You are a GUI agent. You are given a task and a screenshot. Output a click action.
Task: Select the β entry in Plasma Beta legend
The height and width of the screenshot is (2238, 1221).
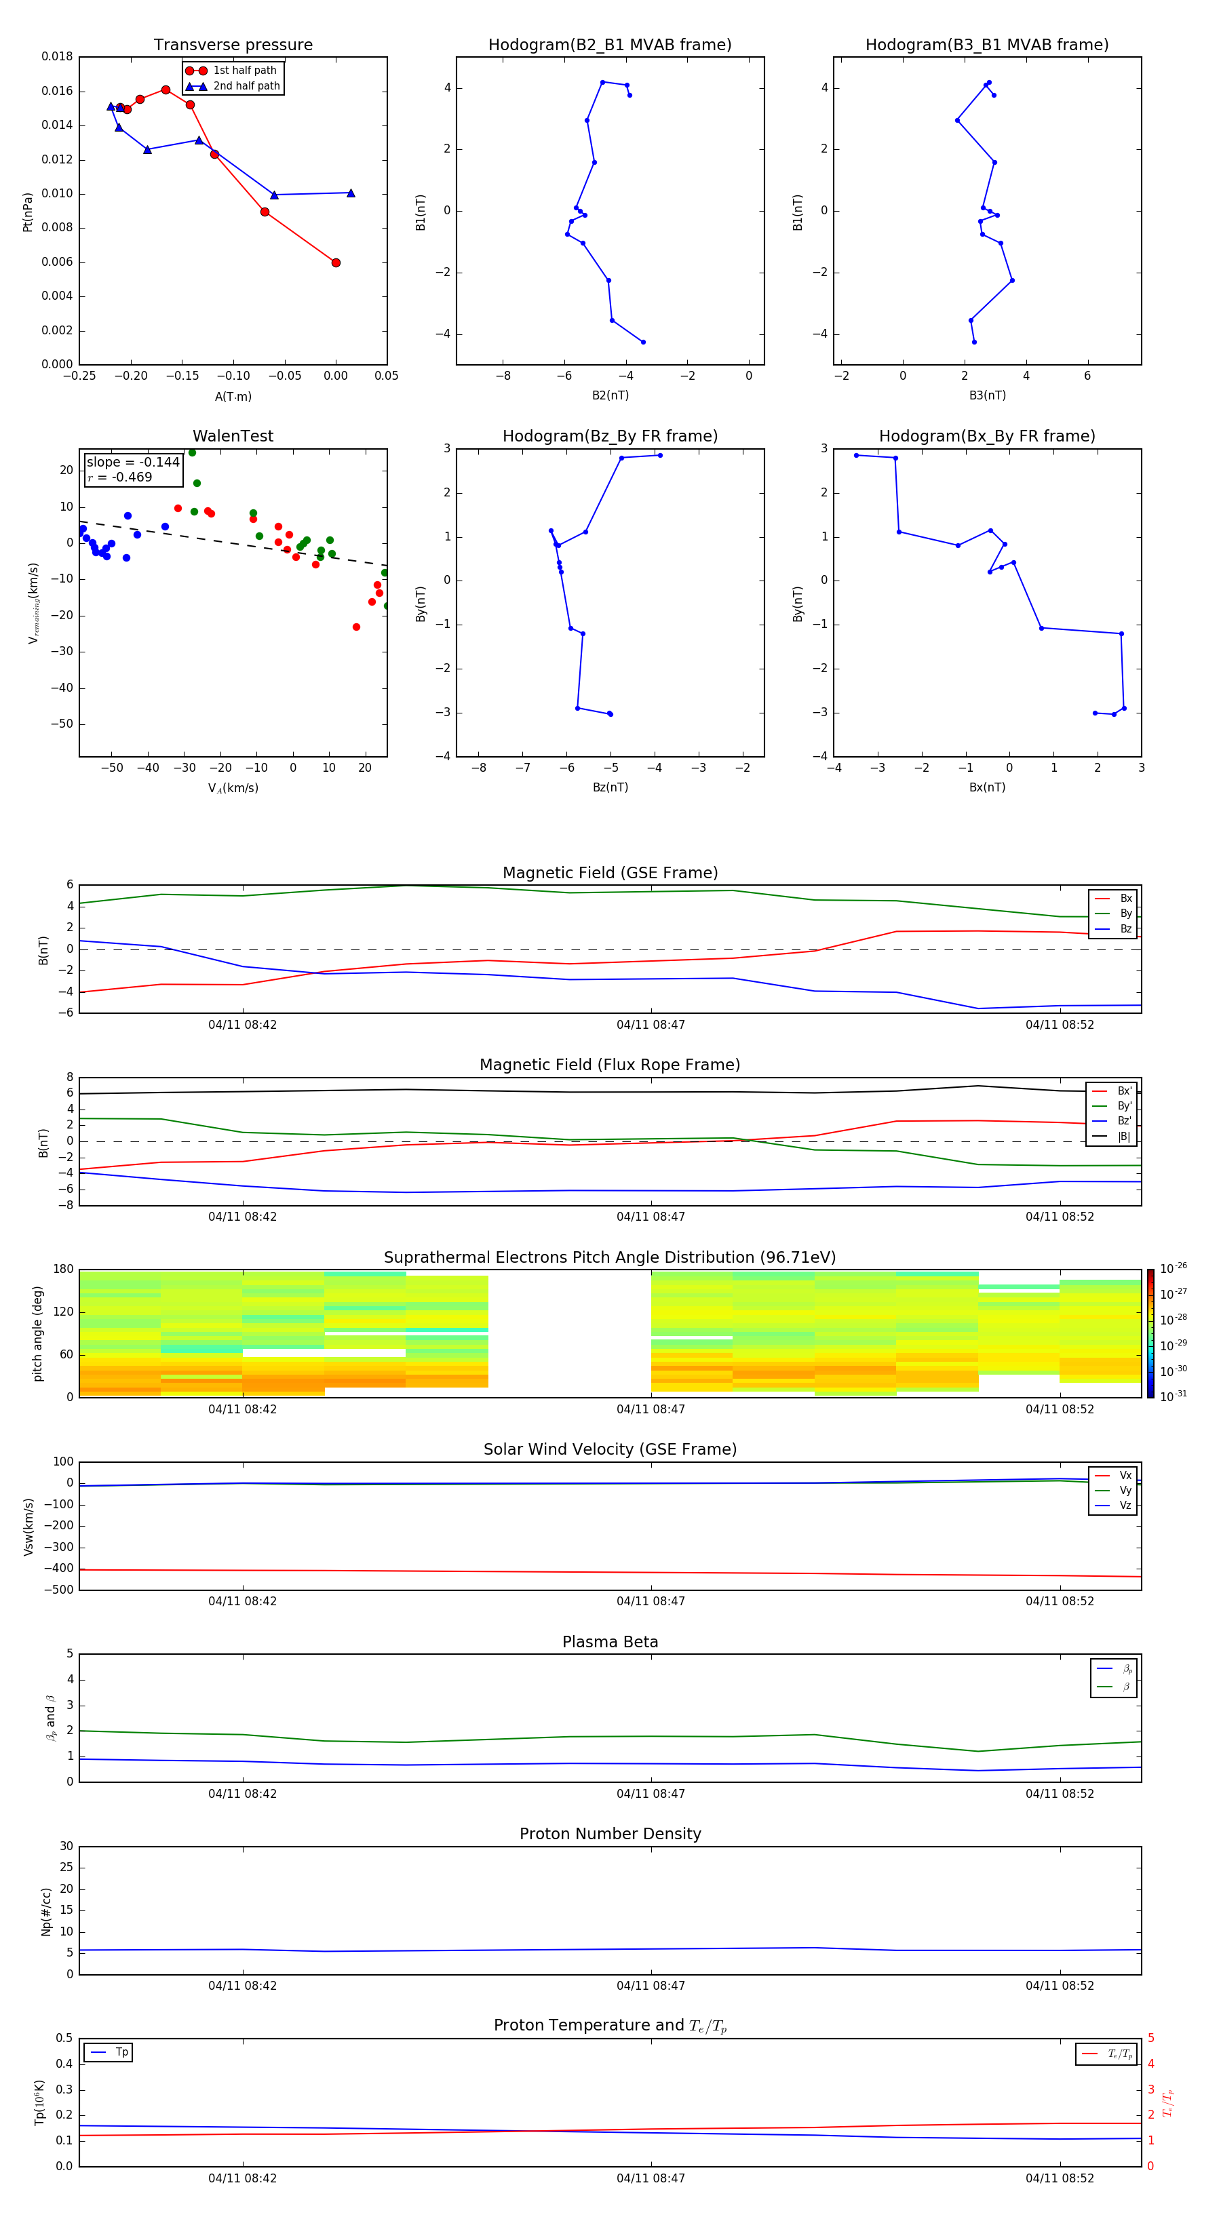pyautogui.click(x=1114, y=1687)
